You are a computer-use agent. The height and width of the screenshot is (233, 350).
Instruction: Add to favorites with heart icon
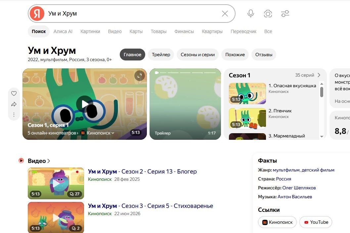point(14,94)
